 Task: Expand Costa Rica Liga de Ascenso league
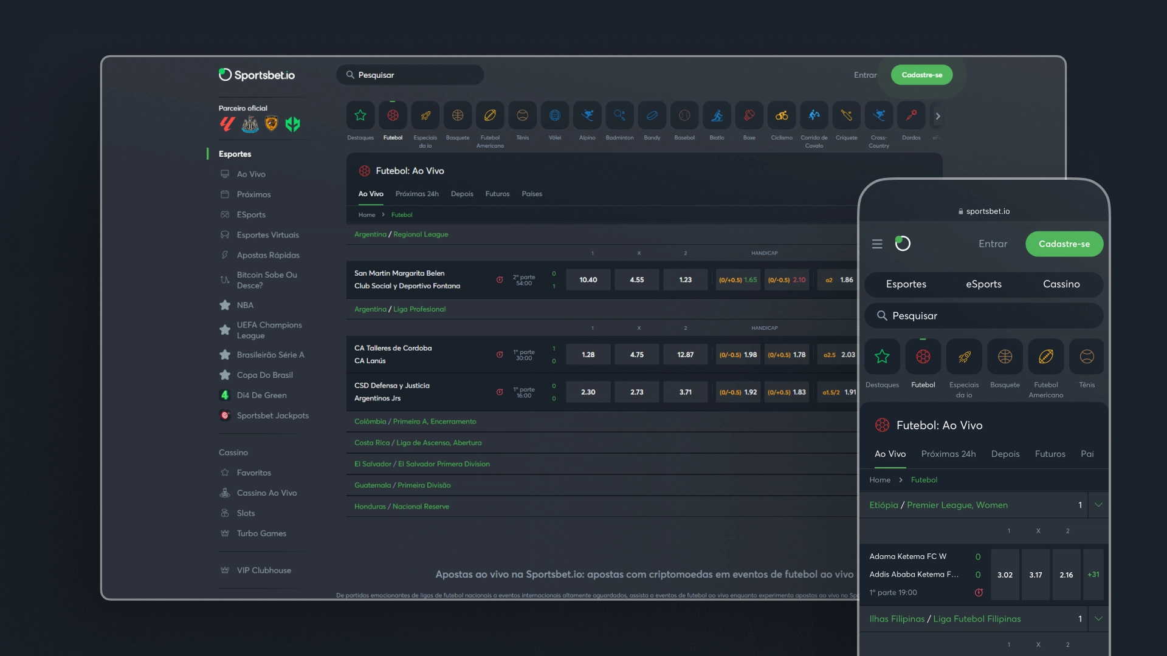[x=418, y=443]
